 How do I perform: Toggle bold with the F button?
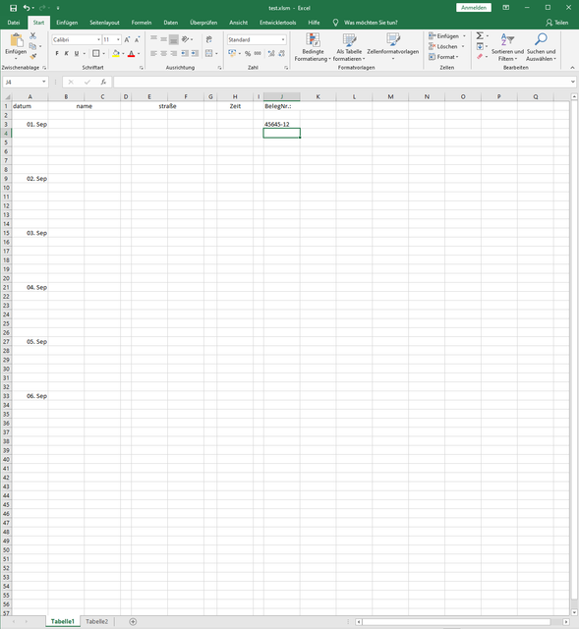(x=57, y=53)
